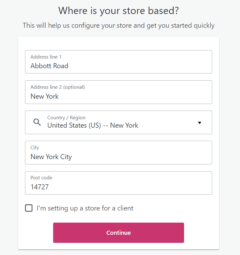Click the 14727 post code value
This screenshot has height=255, width=240.
click(x=40, y=187)
